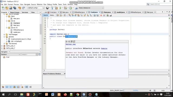Select RMImethod.java in project tree
The width and height of the screenshot is (173, 97).
click(x=19, y=30)
